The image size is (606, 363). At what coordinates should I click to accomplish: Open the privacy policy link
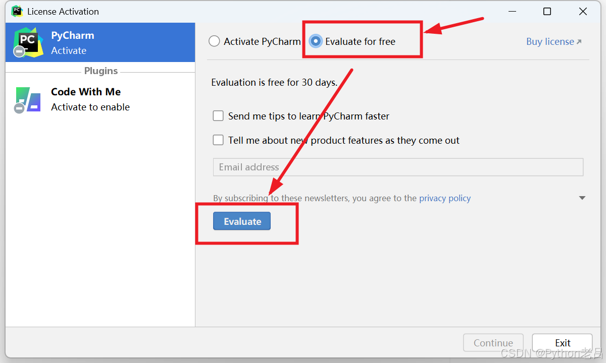(x=445, y=198)
